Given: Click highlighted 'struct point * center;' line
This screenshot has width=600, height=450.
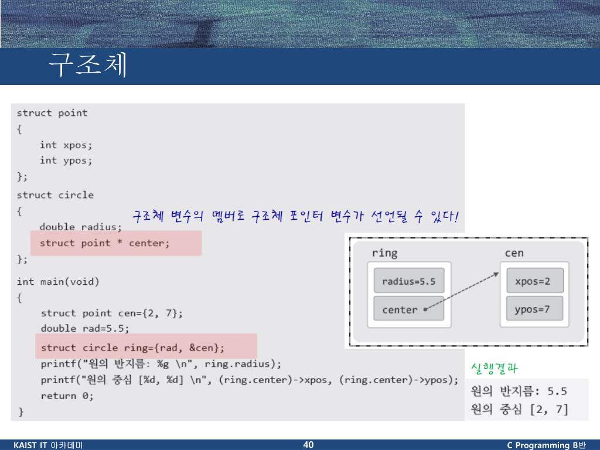Looking at the screenshot, I should click(x=116, y=243).
